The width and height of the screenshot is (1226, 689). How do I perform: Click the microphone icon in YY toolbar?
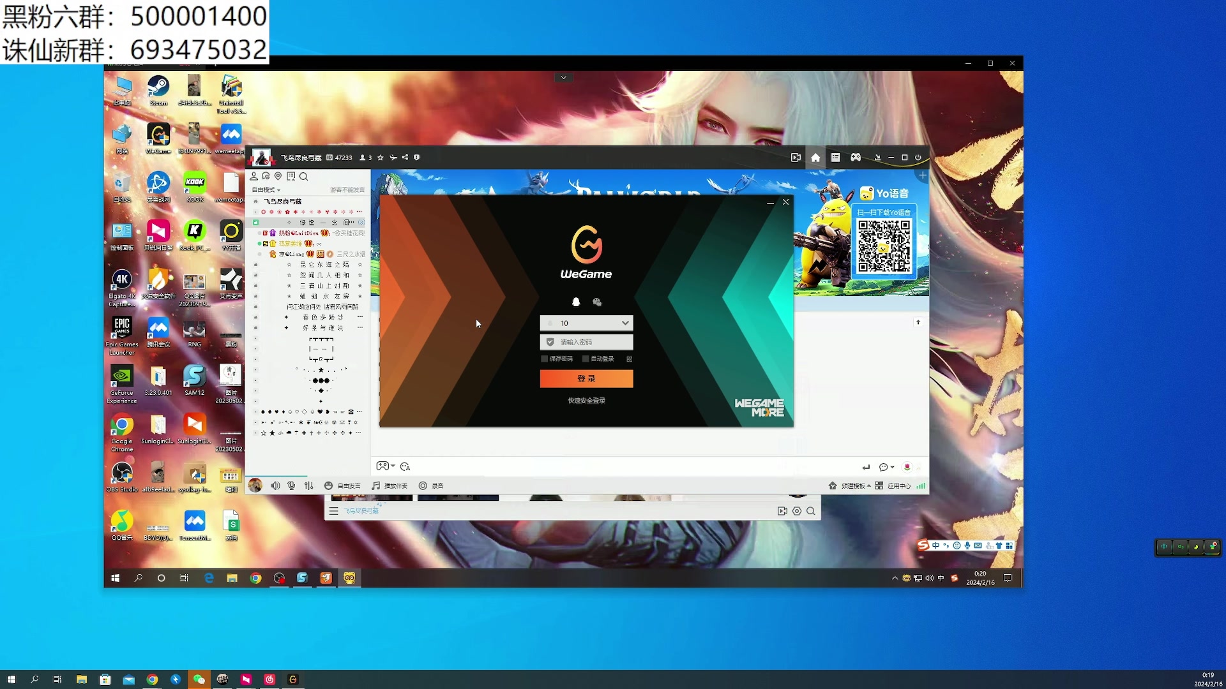291,485
